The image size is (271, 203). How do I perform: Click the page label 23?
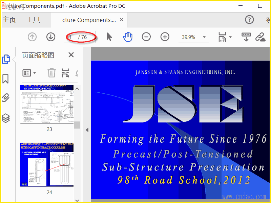tap(49, 129)
